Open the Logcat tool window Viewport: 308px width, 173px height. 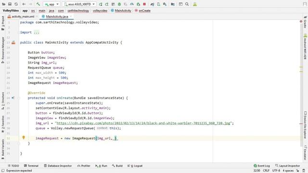[135, 166]
